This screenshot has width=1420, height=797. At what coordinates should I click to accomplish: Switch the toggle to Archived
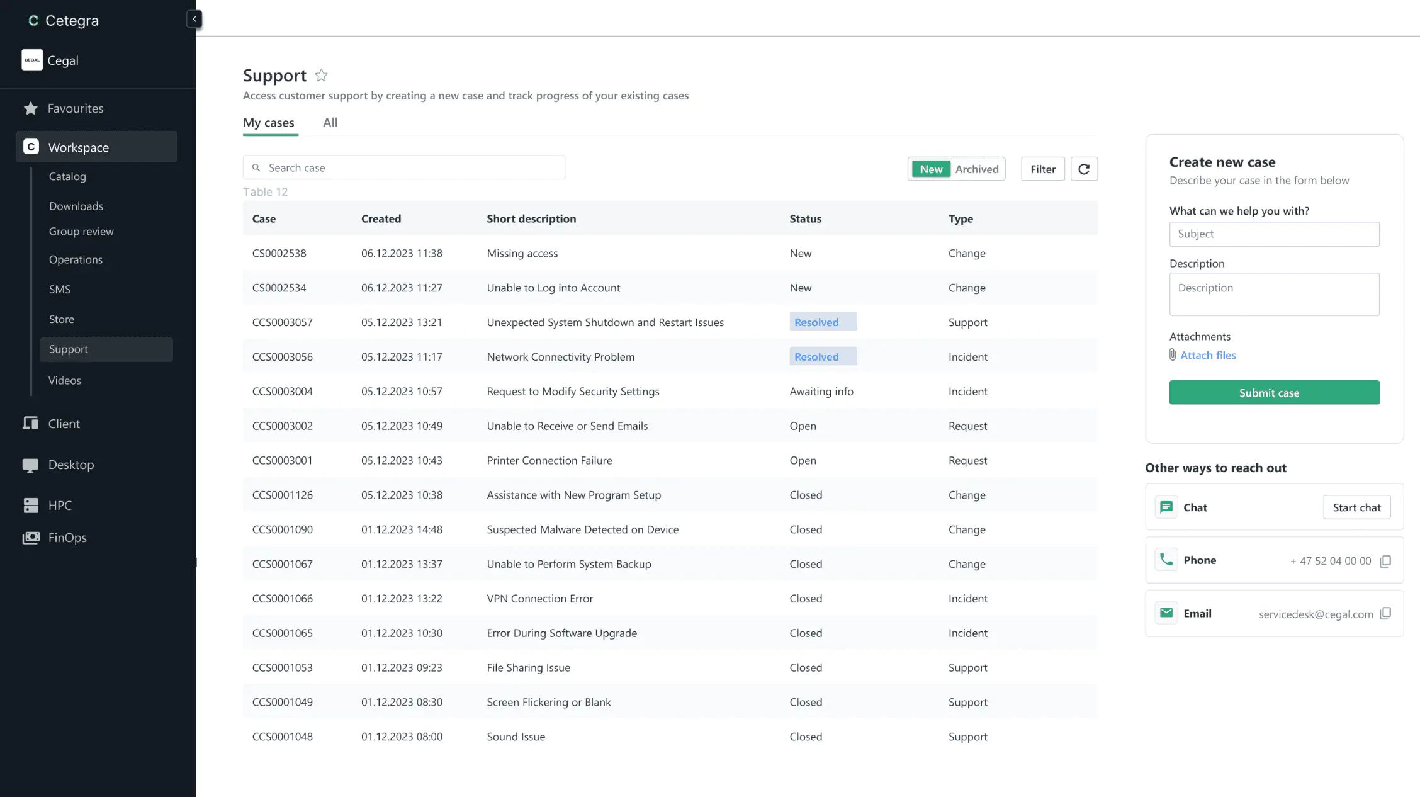976,169
